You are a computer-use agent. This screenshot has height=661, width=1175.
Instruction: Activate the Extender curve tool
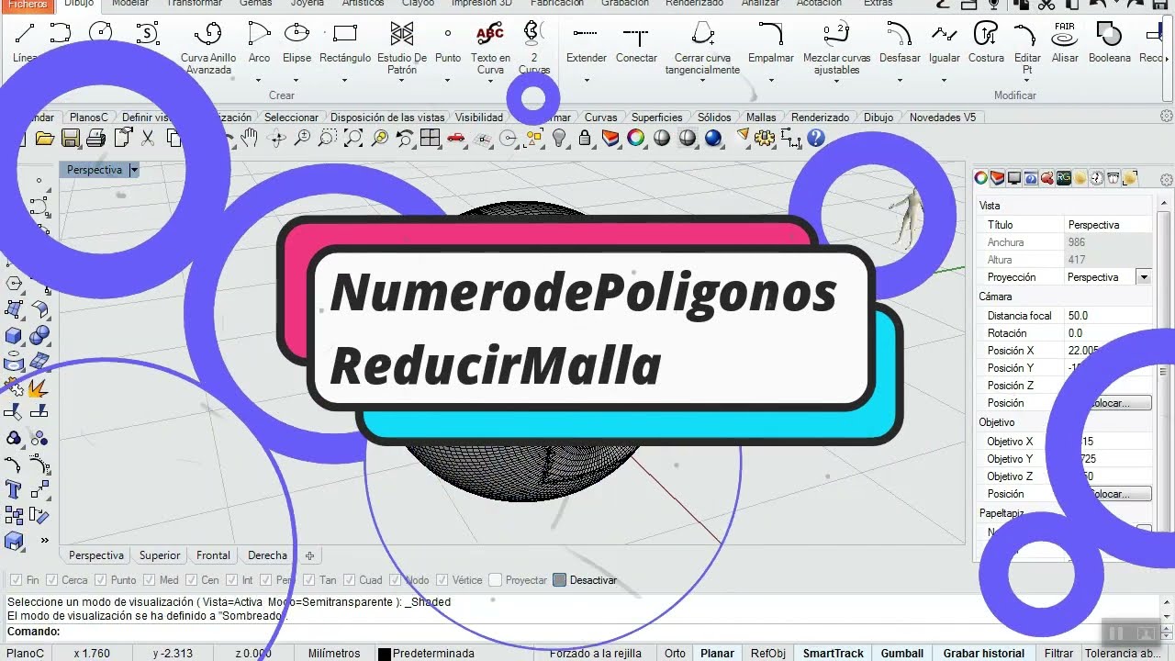[x=586, y=42]
